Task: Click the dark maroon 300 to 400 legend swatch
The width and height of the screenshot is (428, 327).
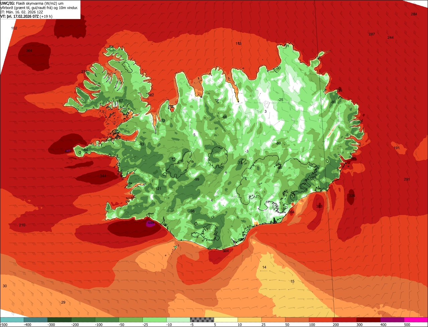Action: (368, 320)
